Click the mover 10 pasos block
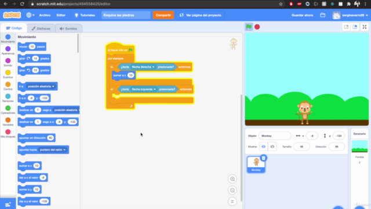Image resolution: width=371 pixels, height=209 pixels. [32, 46]
